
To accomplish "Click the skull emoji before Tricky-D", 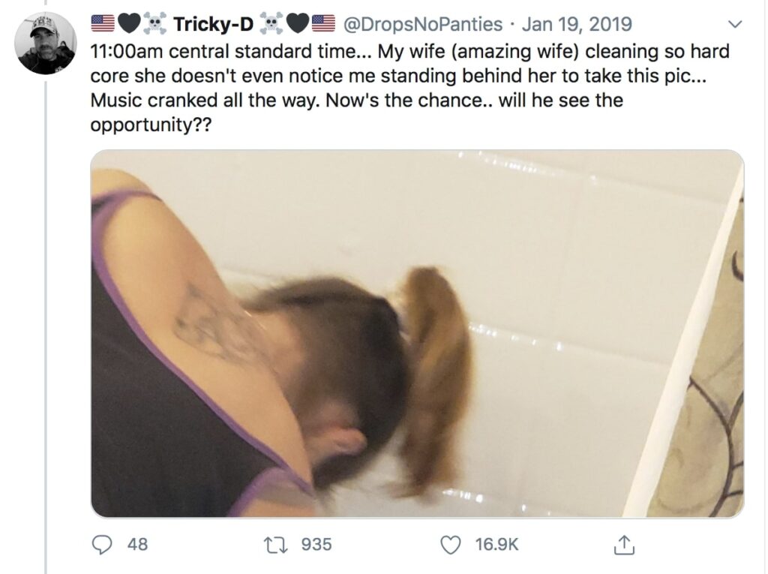I will pyautogui.click(x=154, y=24).
